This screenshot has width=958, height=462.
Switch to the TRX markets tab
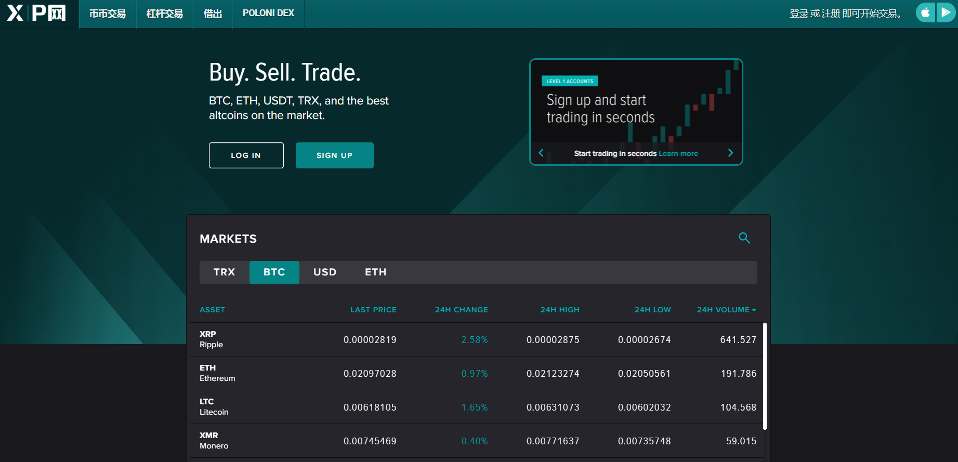tap(225, 272)
